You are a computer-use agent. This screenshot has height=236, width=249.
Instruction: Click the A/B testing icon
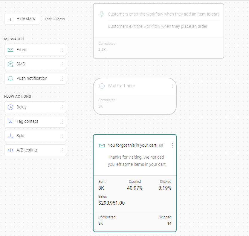point(10,150)
